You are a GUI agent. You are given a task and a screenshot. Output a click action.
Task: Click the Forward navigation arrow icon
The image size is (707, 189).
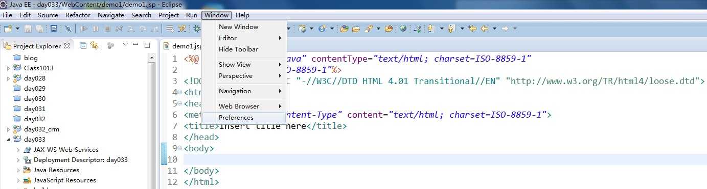(505, 29)
